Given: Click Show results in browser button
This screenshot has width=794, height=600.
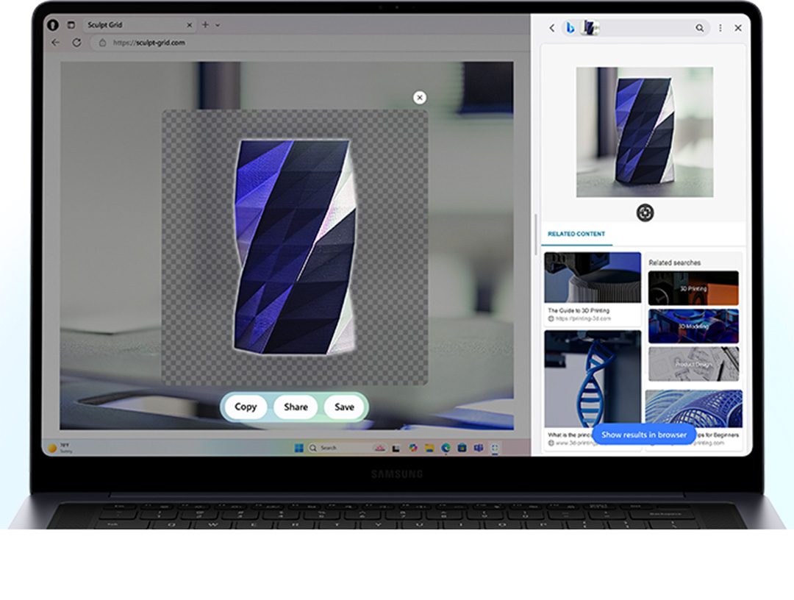Looking at the screenshot, I should pos(643,435).
